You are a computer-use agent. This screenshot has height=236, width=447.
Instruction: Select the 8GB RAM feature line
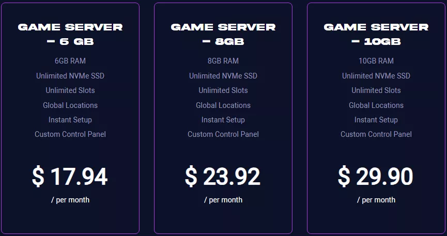223,61
